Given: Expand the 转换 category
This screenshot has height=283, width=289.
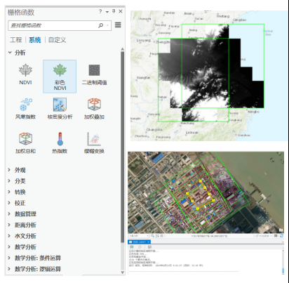Looking at the screenshot, I should (x=9, y=192).
